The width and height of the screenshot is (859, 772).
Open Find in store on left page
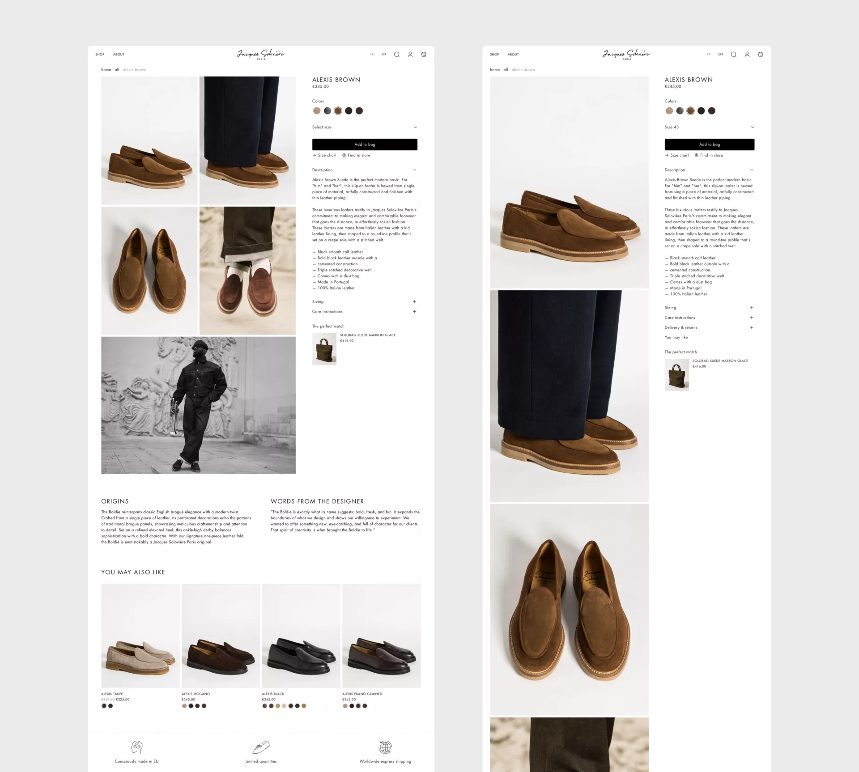pos(356,156)
